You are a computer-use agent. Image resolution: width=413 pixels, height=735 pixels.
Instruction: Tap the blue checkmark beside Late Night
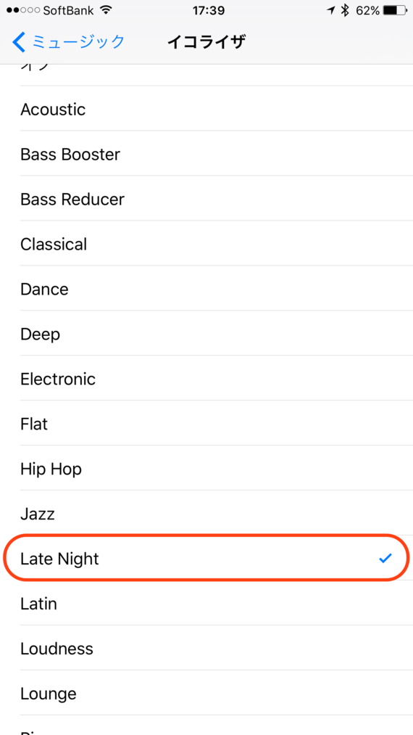385,558
